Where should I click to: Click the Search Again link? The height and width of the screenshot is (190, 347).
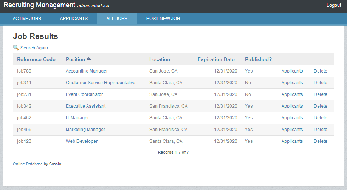(x=34, y=48)
